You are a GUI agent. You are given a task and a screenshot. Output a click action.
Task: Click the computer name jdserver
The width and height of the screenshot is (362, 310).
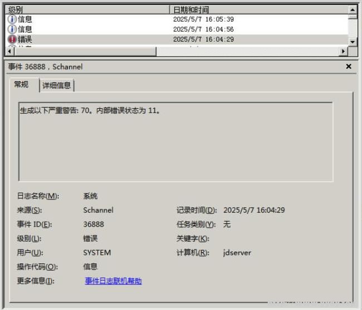coord(237,253)
